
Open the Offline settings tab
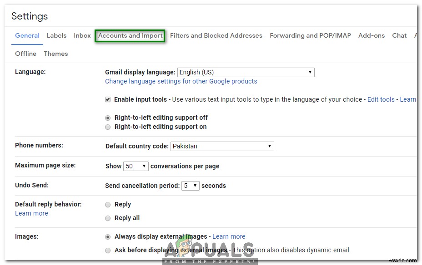point(25,54)
